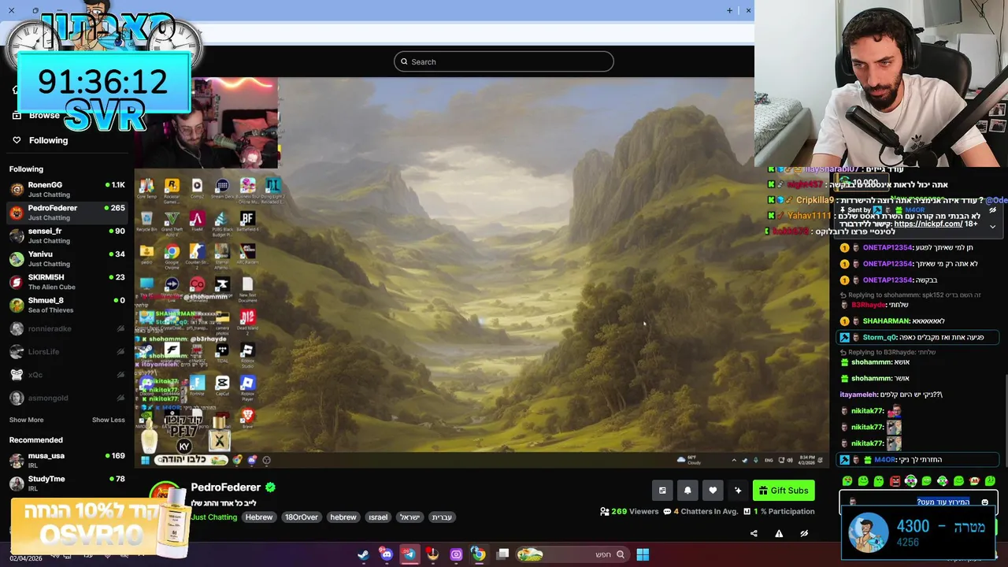Open PedroFederer channel in Following list
The image size is (1008, 567).
pos(67,212)
